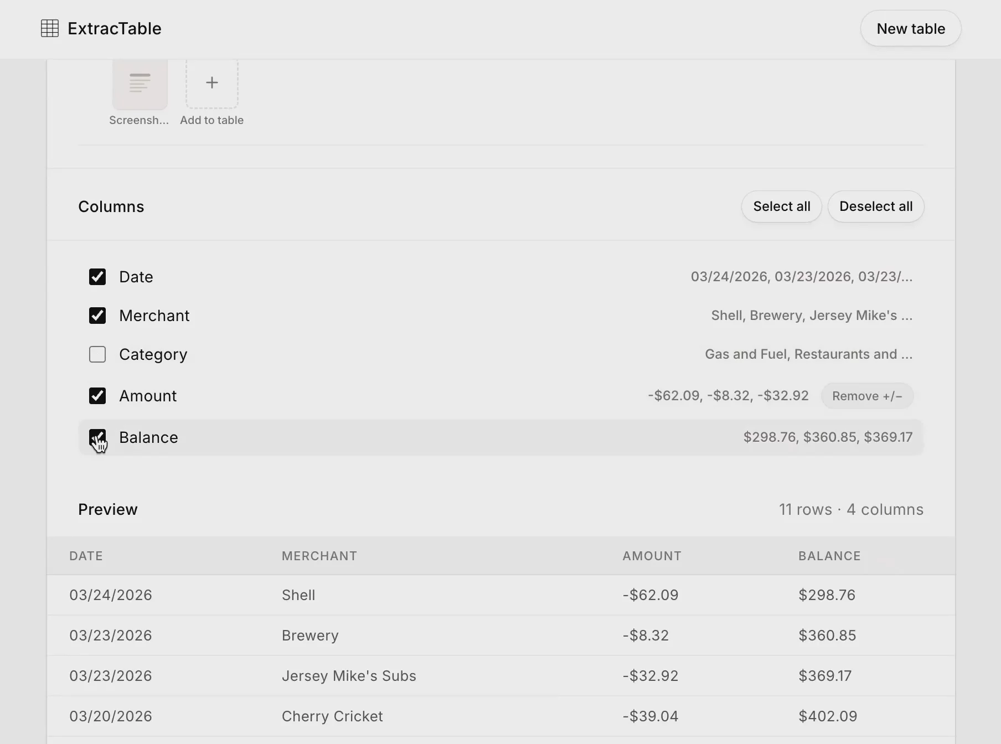1001x744 pixels.
Task: Click the 03/24/2026 date cell
Action: point(111,595)
